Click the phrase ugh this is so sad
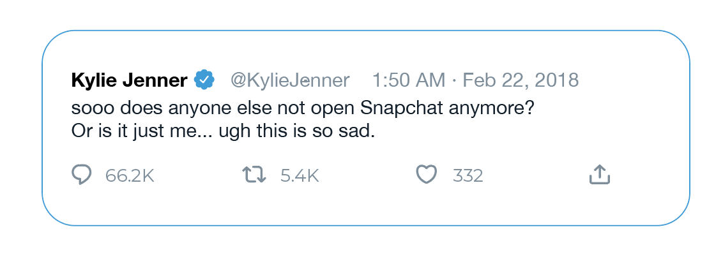The width and height of the screenshot is (723, 264). pos(294,132)
